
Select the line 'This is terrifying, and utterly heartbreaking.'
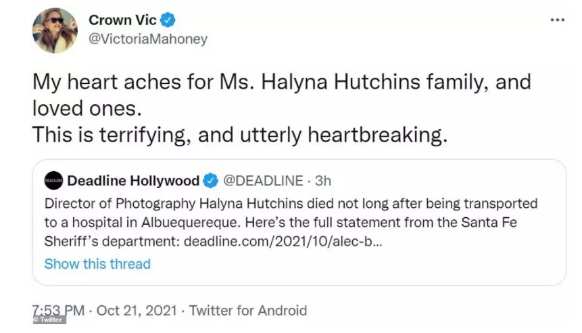[x=240, y=135]
